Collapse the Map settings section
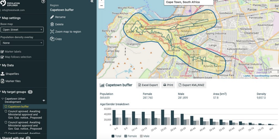Image resolution: width=279 pixels, height=139 pixels. (x=1, y=18)
